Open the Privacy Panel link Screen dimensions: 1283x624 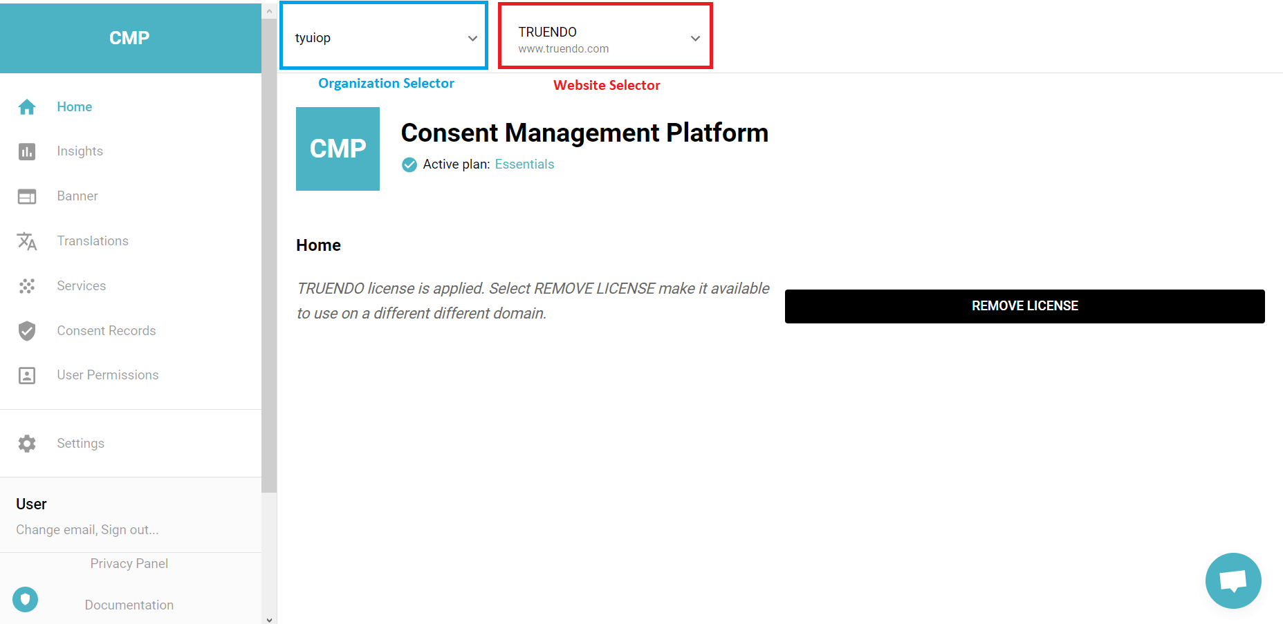(129, 564)
